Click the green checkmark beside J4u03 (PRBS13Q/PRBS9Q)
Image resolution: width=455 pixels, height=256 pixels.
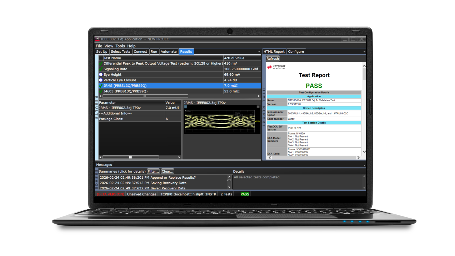tap(101, 91)
